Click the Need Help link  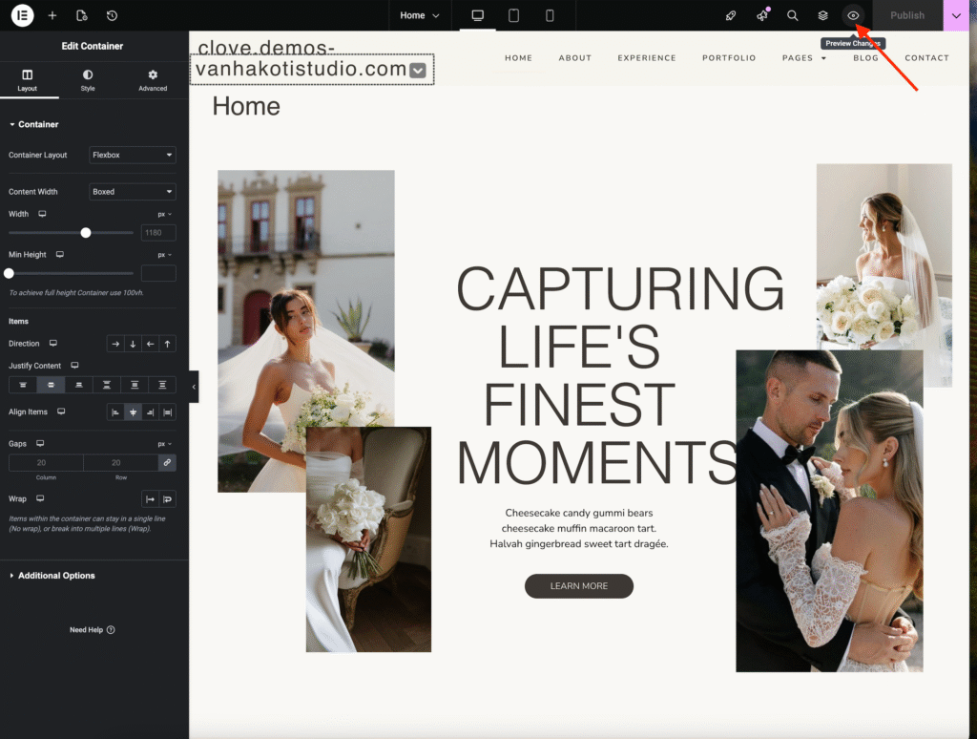[x=92, y=630]
